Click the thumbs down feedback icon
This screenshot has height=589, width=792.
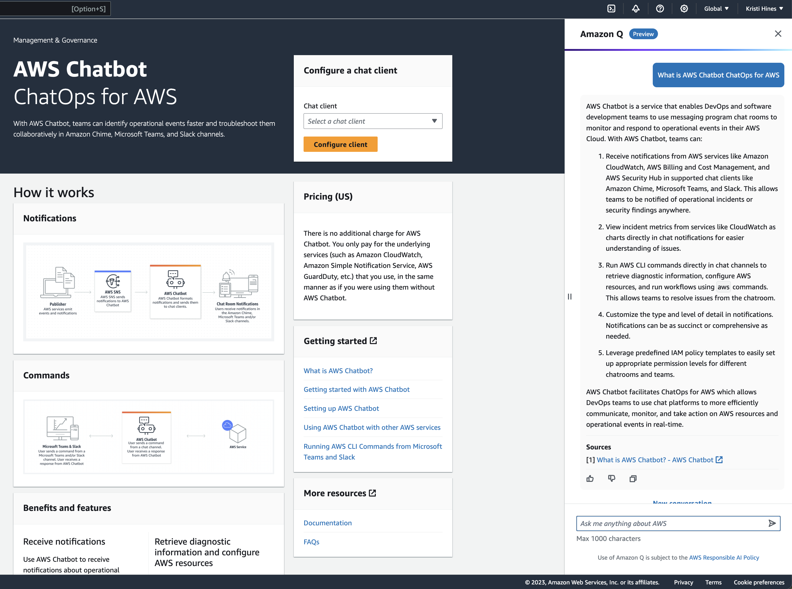pos(611,478)
